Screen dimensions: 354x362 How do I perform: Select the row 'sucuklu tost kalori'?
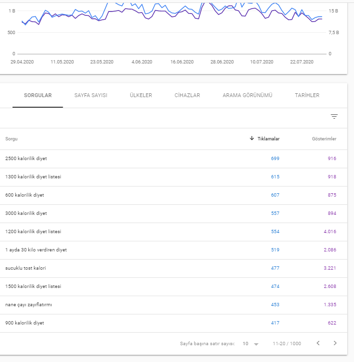tap(173, 268)
